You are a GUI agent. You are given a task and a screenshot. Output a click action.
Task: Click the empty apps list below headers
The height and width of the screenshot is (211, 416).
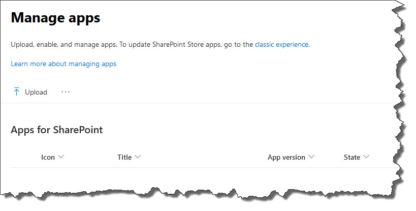coord(202,178)
